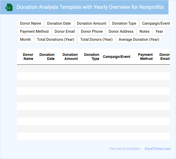Click the Campaign/Event tag
Image resolution: width=176 pixels, height=159 pixels.
coord(156,23)
